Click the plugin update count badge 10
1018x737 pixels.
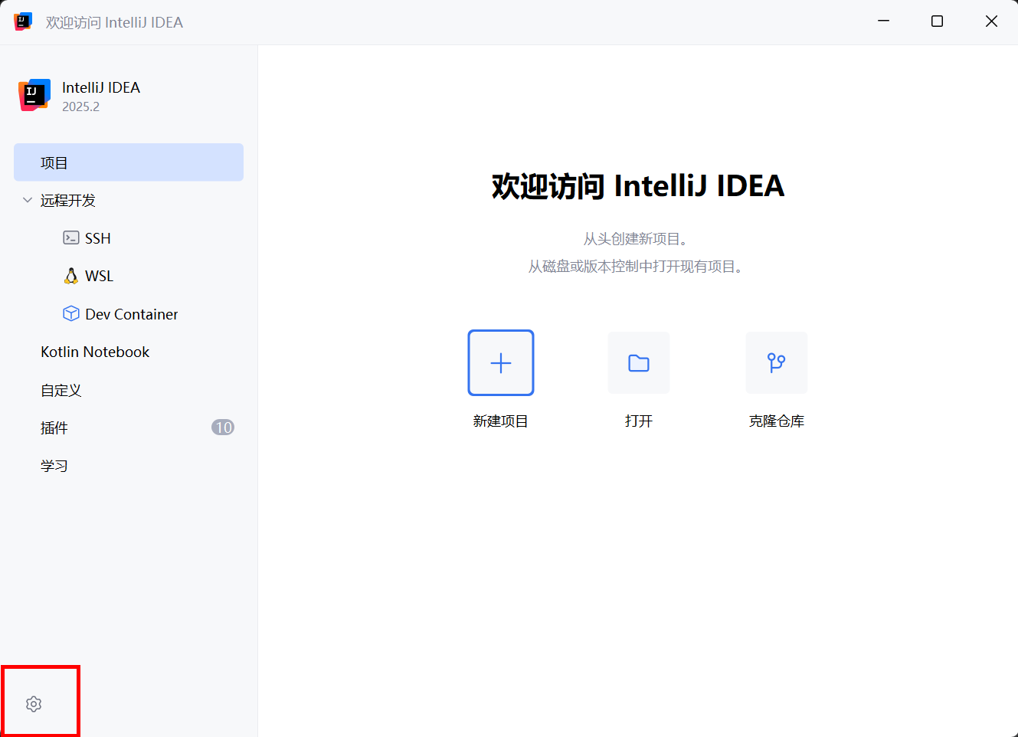tap(223, 427)
